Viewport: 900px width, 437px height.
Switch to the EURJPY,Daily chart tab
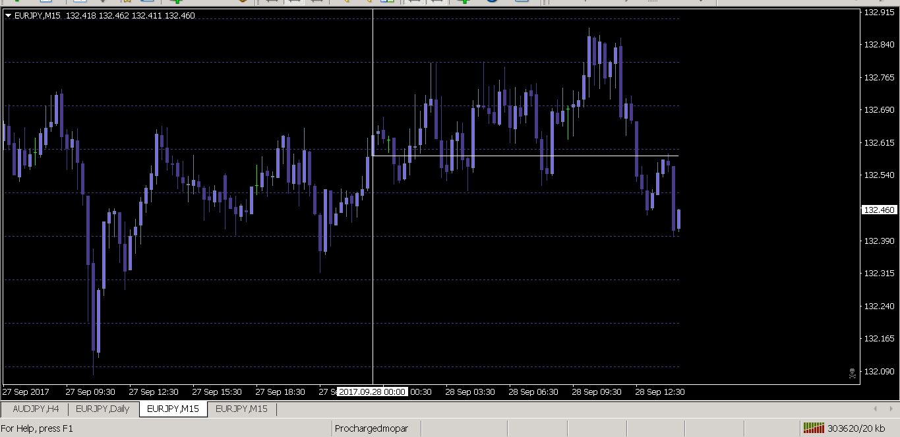click(x=102, y=409)
